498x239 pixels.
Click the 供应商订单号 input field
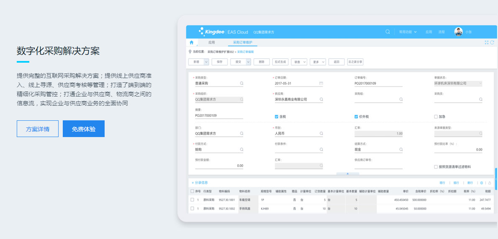point(379,166)
